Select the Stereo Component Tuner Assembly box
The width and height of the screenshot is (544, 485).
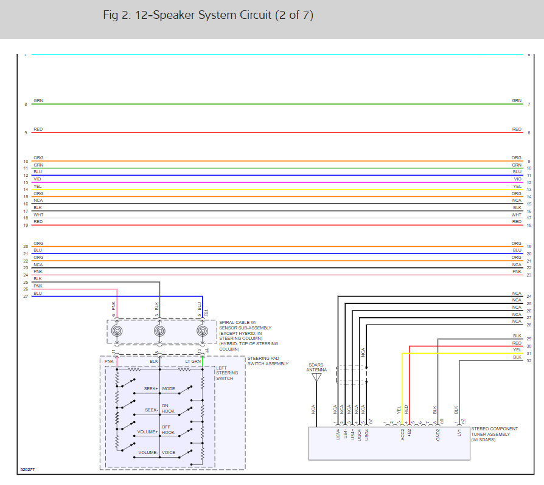388,443
